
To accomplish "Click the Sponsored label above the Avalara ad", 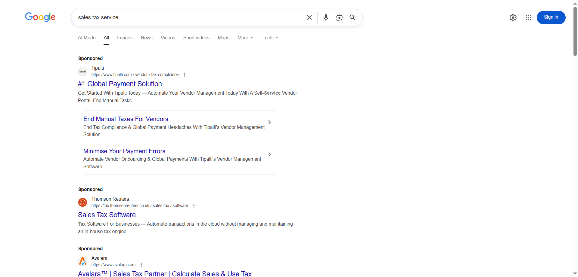I will pyautogui.click(x=90, y=248).
